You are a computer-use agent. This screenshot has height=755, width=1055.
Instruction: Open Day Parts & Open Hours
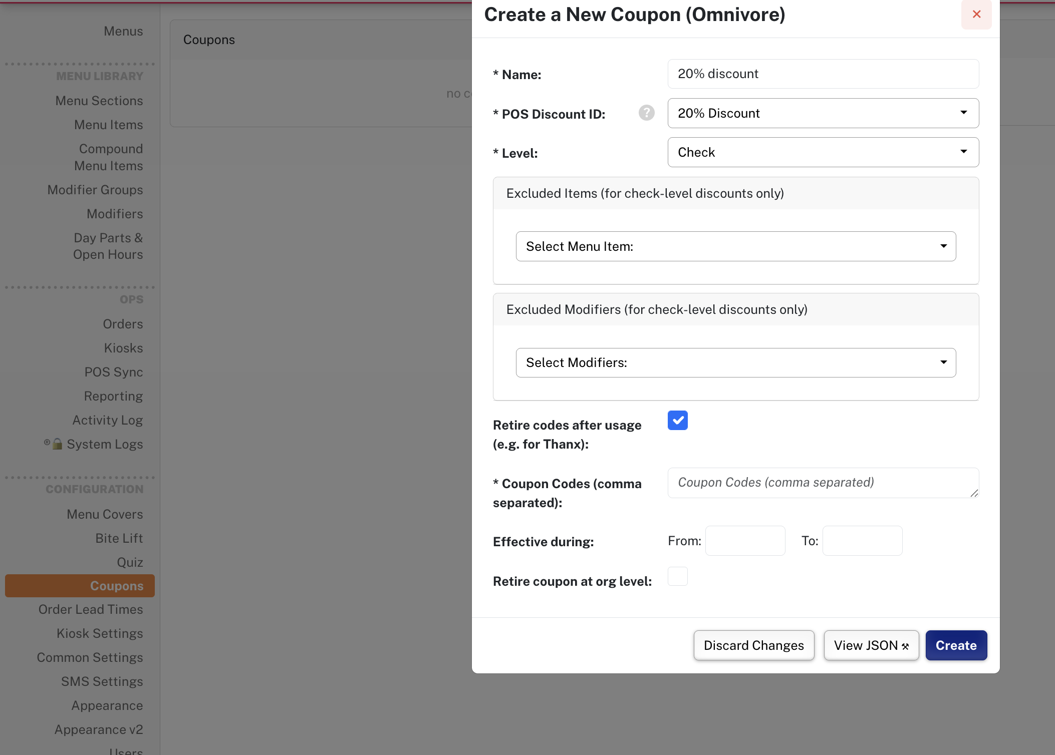pos(108,246)
